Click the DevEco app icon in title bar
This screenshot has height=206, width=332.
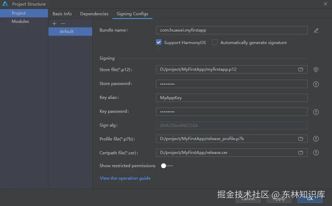[x=5, y=4]
